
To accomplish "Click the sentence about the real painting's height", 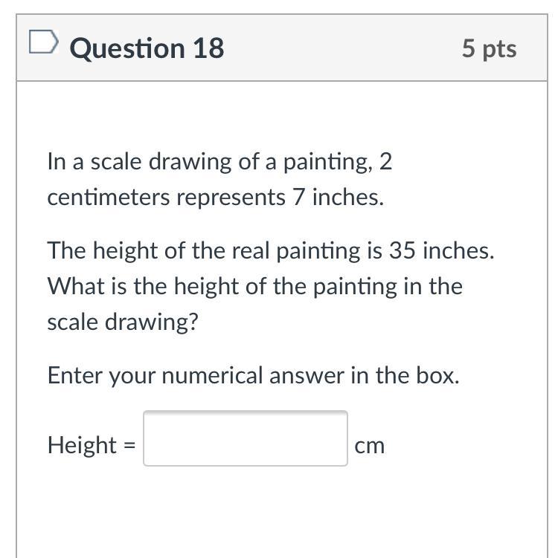I will coord(270,250).
